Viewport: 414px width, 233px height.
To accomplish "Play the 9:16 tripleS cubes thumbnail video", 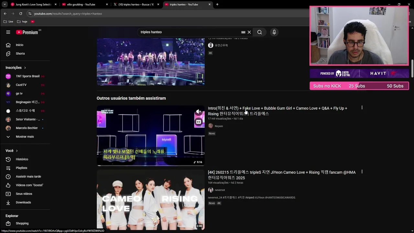I will coord(151,136).
